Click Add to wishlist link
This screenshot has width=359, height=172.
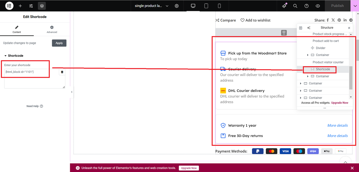[256, 20]
